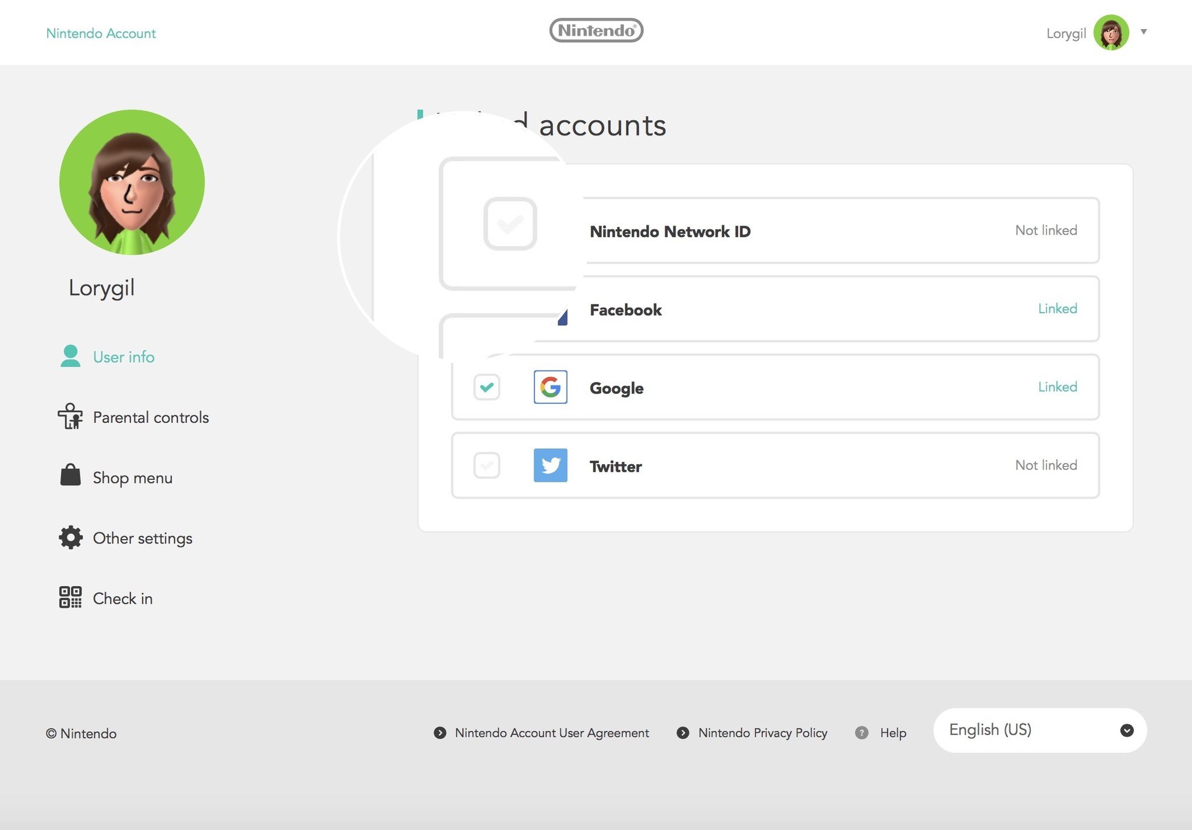Click the Parental controls icon
The height and width of the screenshot is (830, 1192).
pos(70,416)
